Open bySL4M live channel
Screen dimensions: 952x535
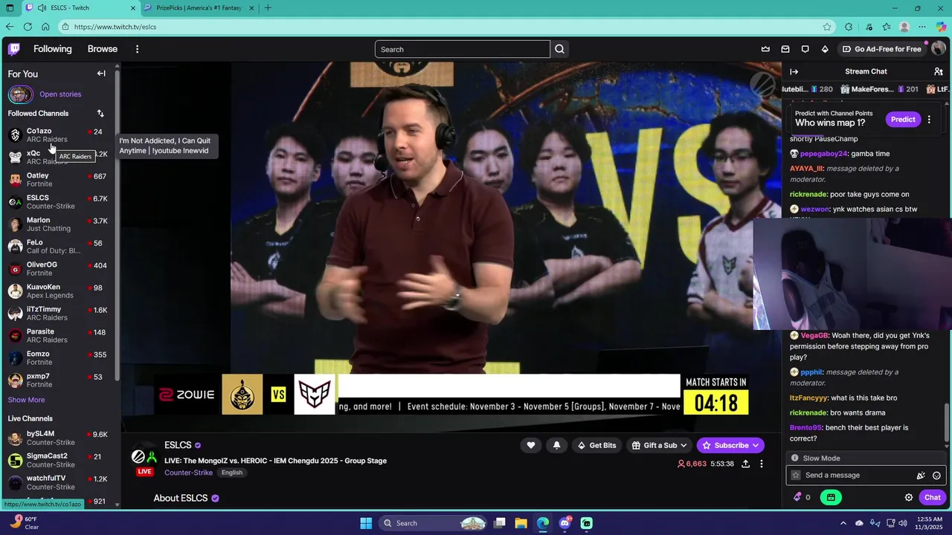pos(58,438)
